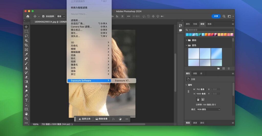Select the Horizontal Type tool
This screenshot has height=136, width=262.
pyautogui.click(x=26, y=100)
